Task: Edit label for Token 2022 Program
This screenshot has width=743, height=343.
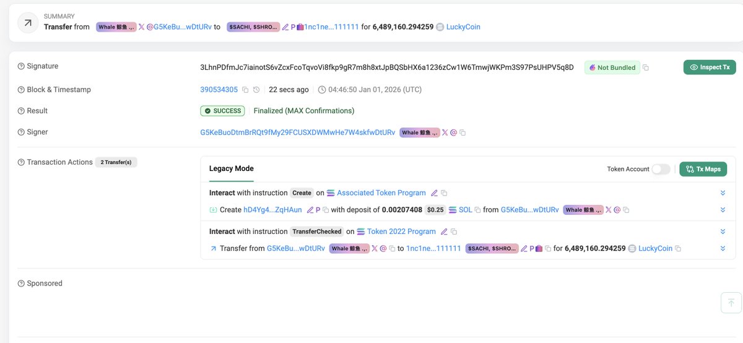Action: (x=443, y=232)
